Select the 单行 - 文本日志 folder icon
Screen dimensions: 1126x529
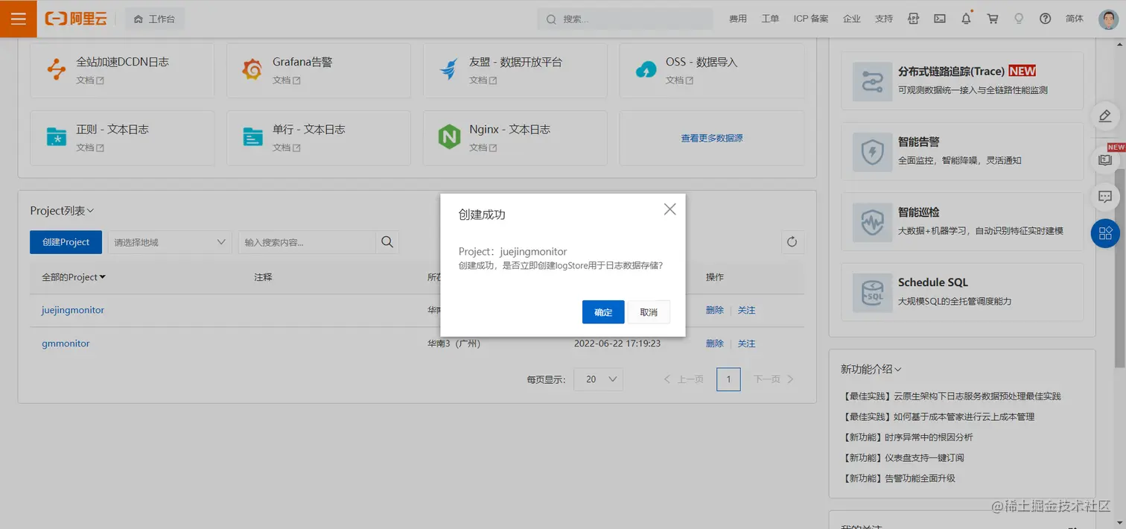(252, 137)
